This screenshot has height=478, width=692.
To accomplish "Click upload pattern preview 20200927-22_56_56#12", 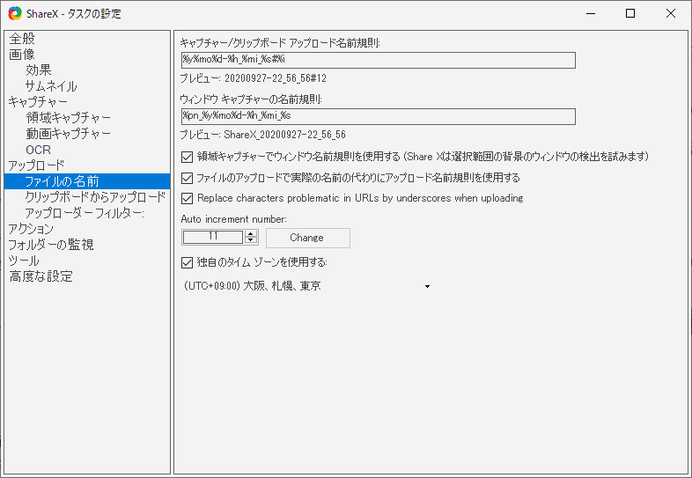I will click(x=276, y=78).
